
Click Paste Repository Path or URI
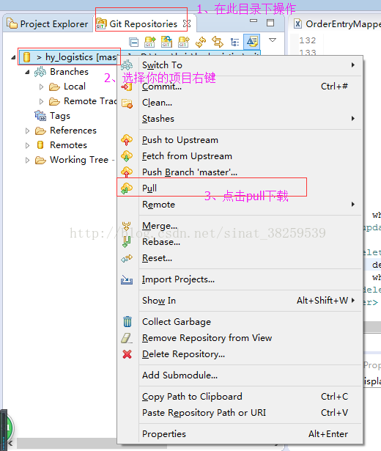(240, 412)
